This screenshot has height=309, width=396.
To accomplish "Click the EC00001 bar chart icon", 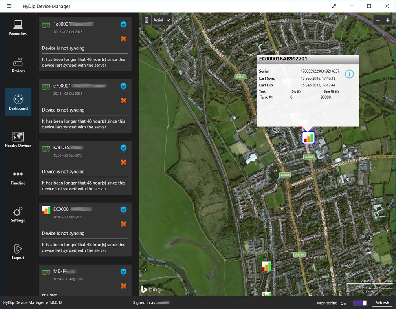I will (x=46, y=210).
